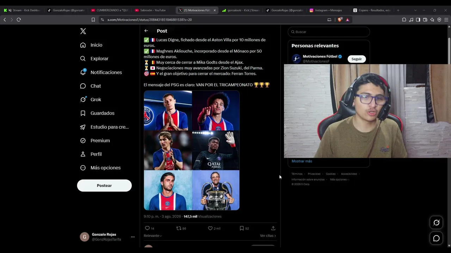
Task: Share the post using the share icon
Action: 273,228
